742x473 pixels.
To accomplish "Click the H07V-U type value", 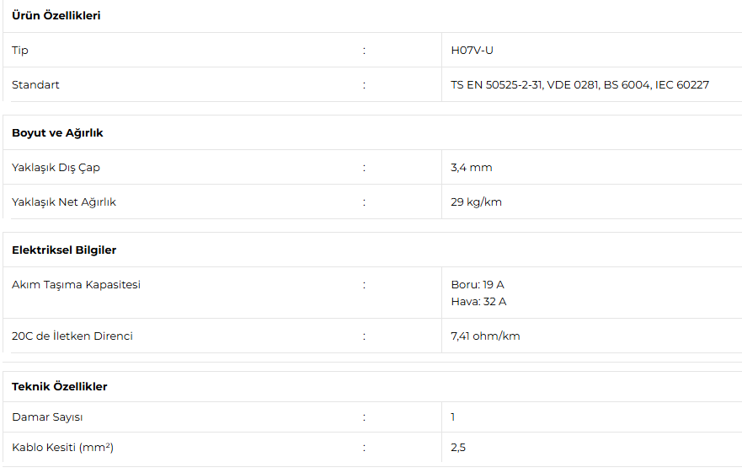I will [472, 51].
